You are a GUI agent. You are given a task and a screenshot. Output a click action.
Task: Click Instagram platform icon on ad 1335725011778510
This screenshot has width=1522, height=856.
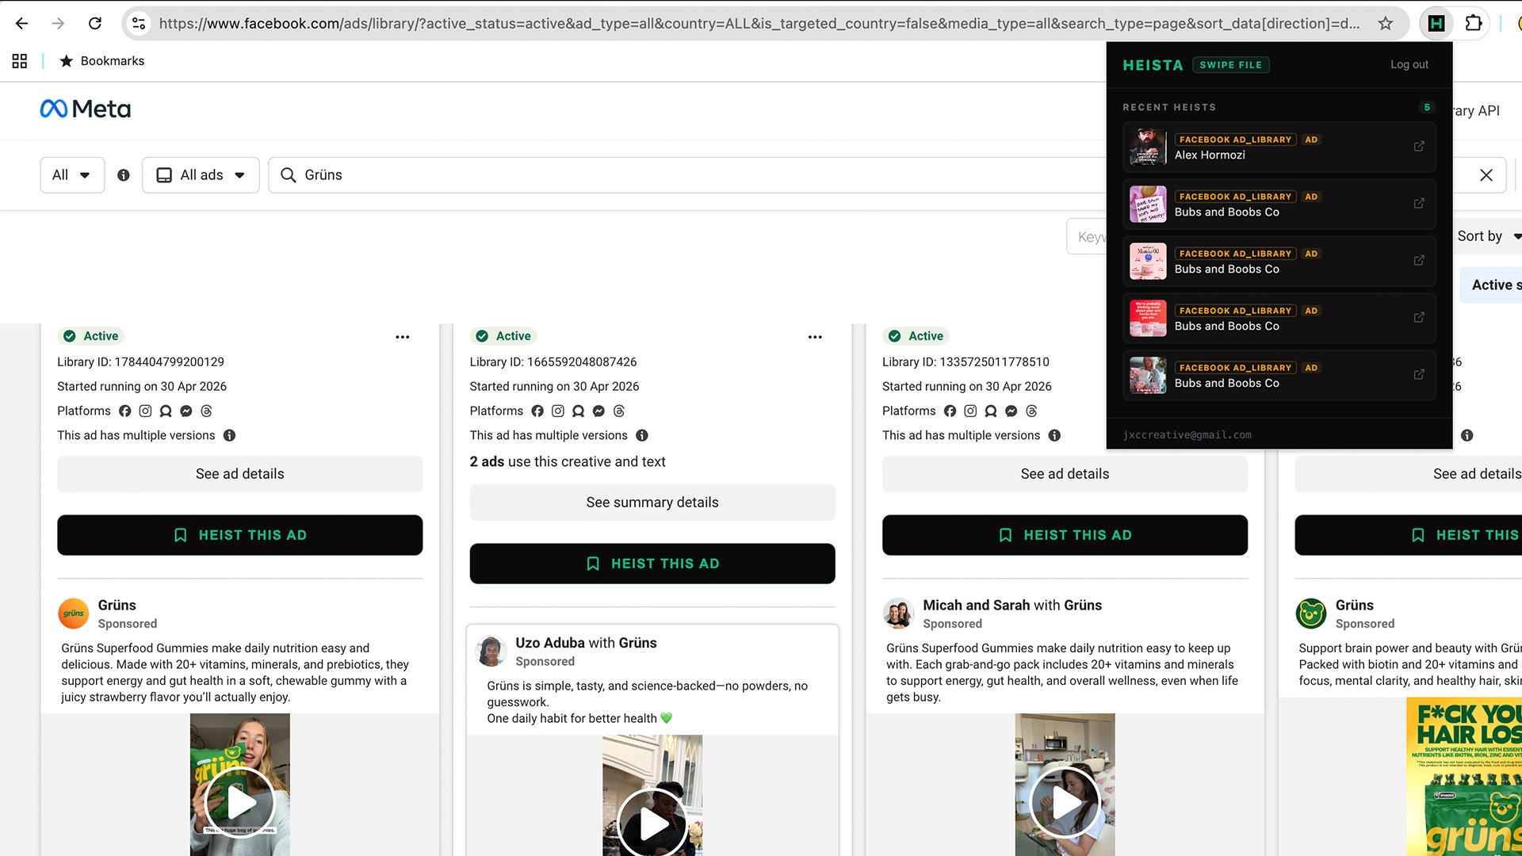click(x=970, y=411)
